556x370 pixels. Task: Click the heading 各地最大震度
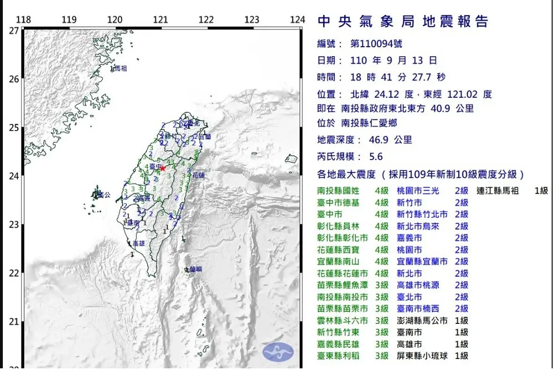(346, 174)
